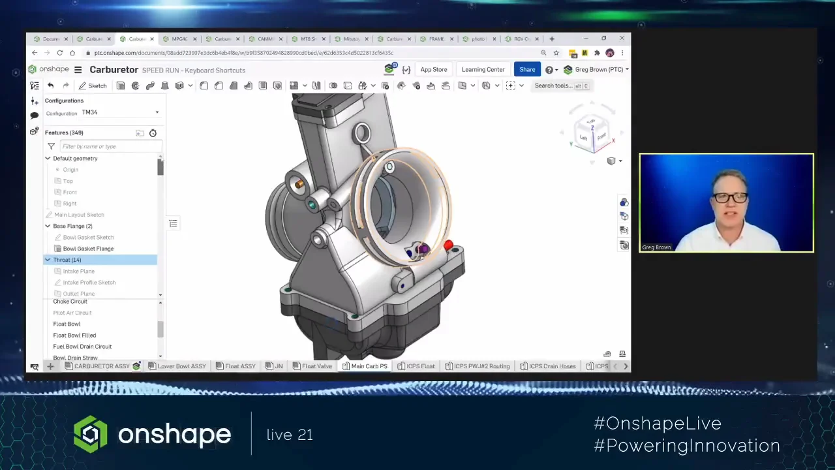The image size is (835, 470).
Task: Select the Mirror tool
Action: (x=316, y=86)
